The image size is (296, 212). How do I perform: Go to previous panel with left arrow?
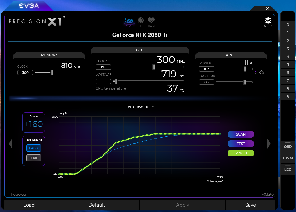pos(11,144)
